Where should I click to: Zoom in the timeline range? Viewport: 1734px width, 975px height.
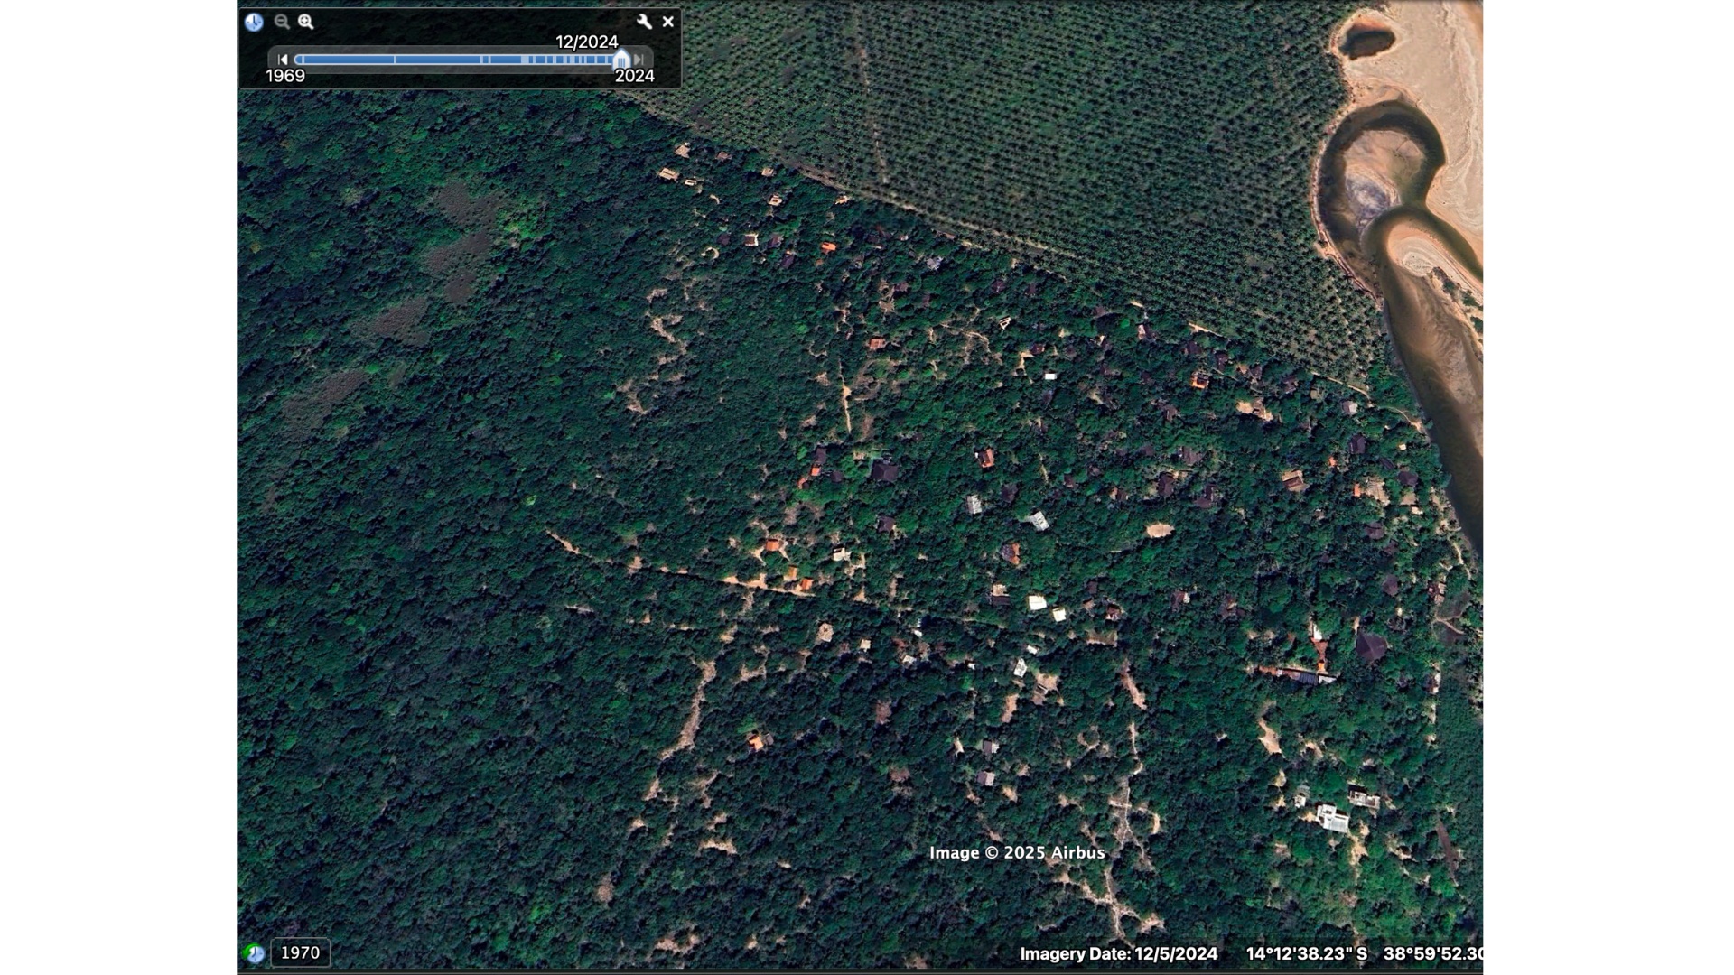(x=306, y=22)
